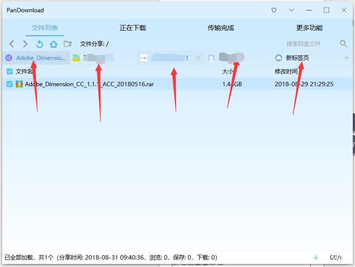Viewport: 355px width, 267px height.
Task: Click the 2018-08-29 21:29:25 modified time
Action: click(x=304, y=84)
